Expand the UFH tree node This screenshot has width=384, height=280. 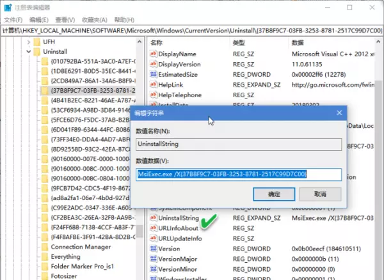(28, 42)
